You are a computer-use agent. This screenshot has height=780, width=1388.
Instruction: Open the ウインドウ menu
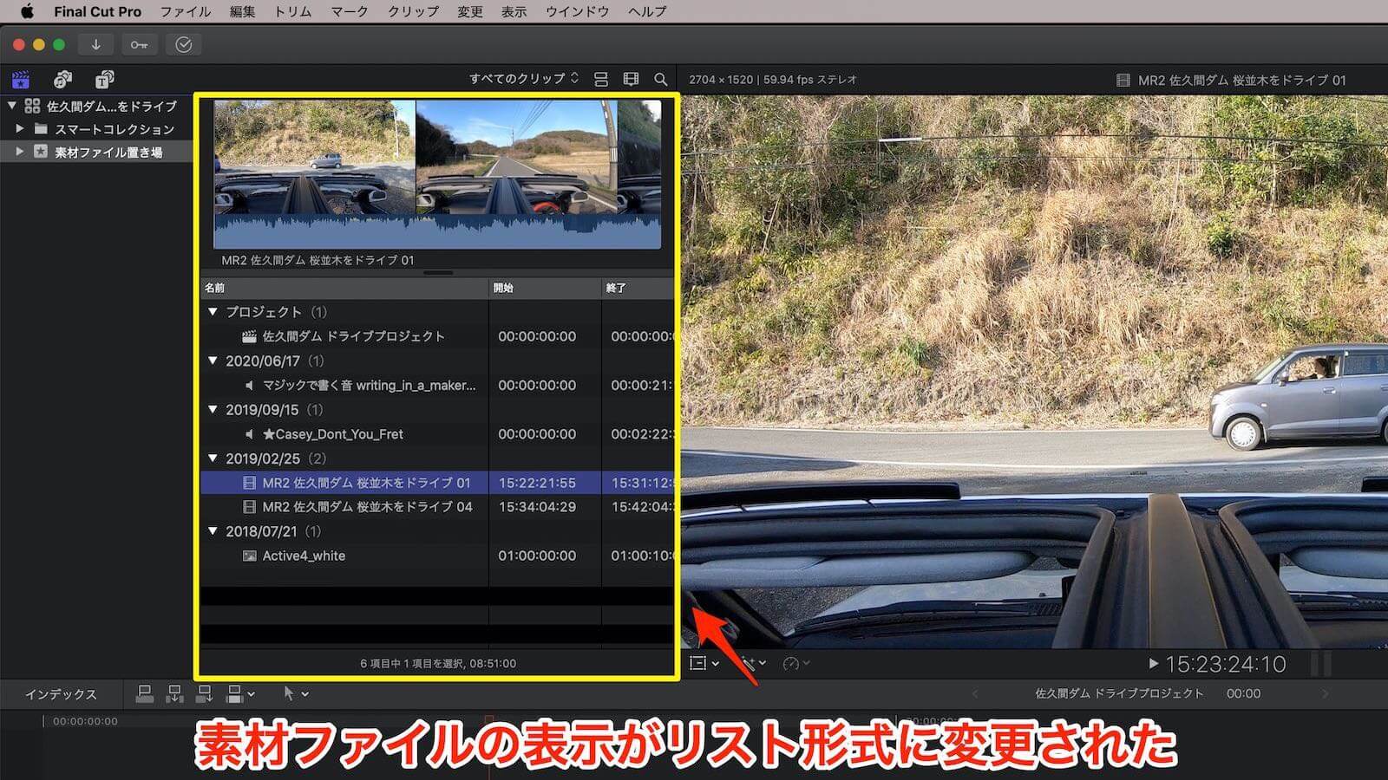point(577,11)
